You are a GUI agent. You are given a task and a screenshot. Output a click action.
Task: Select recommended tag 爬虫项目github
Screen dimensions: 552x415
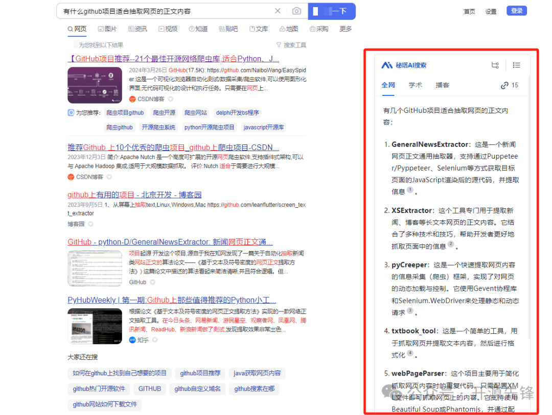(125, 112)
